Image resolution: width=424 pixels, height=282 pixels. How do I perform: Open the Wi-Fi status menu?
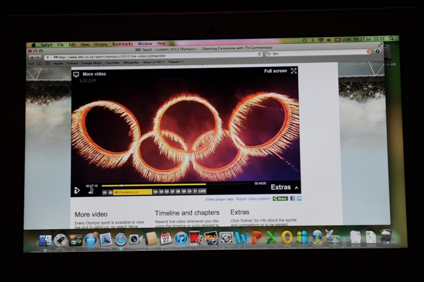[321, 40]
